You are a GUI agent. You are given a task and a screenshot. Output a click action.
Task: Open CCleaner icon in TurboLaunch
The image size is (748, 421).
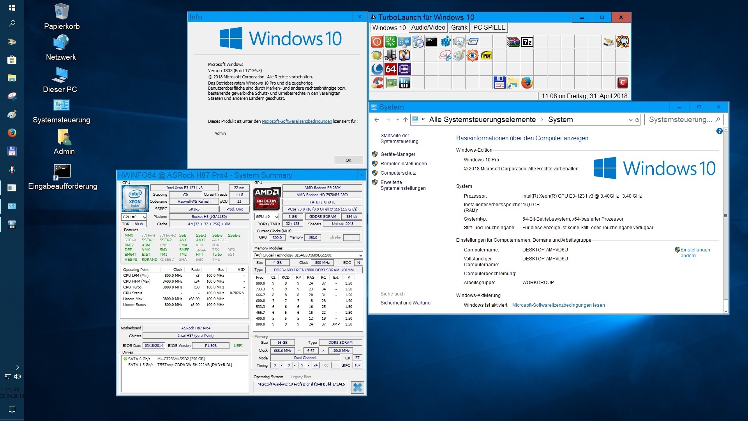(377, 83)
